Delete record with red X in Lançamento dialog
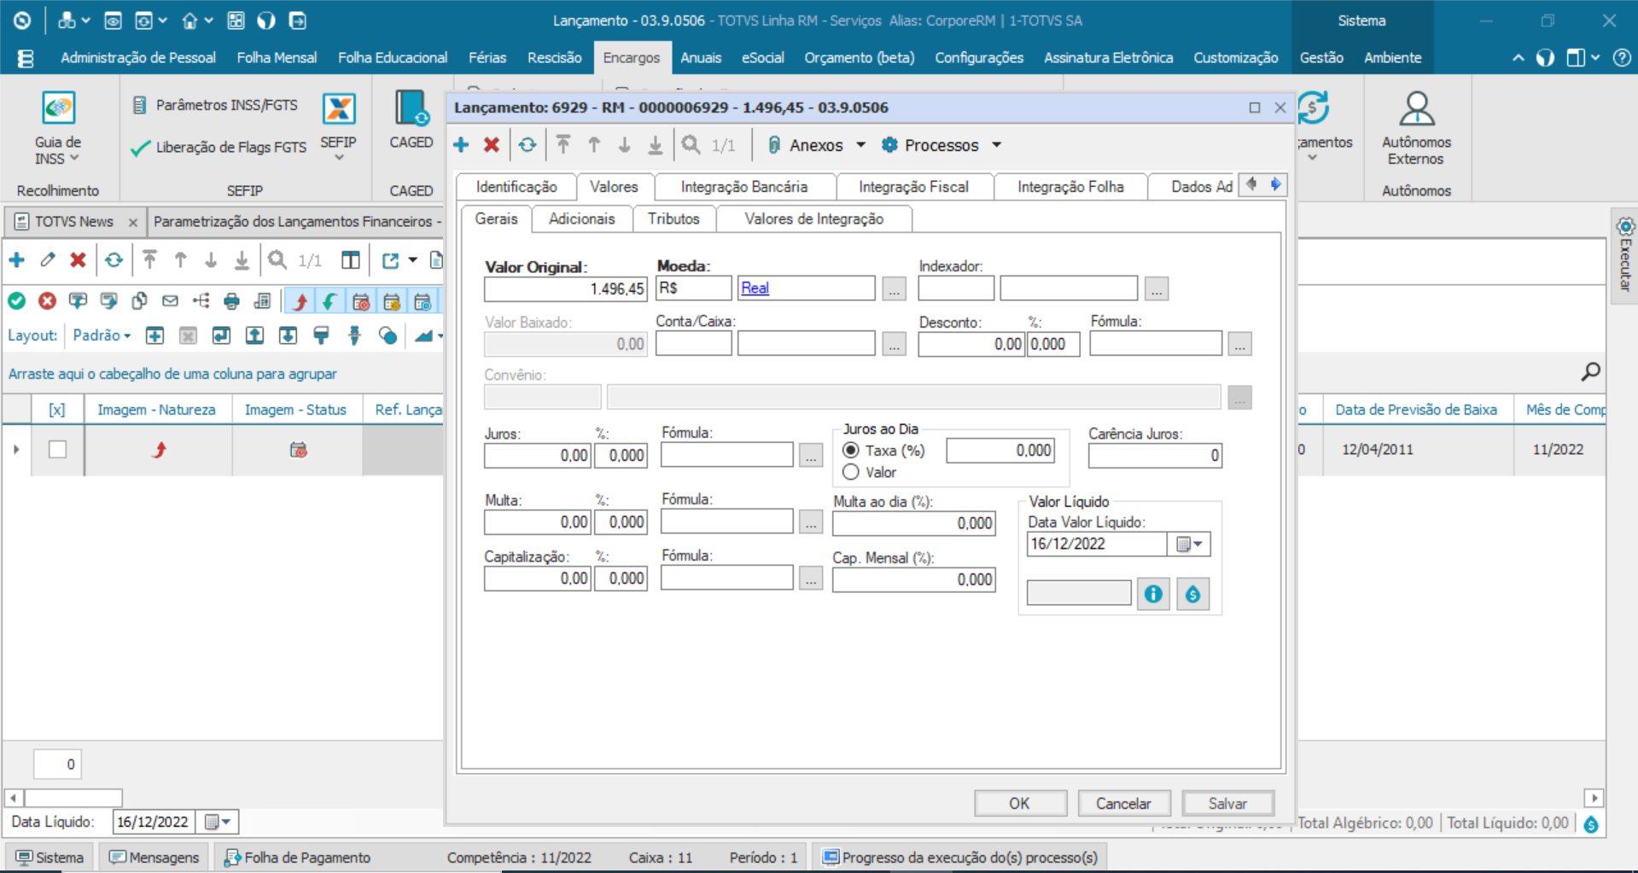Screen dimensions: 1638x873 (492, 145)
